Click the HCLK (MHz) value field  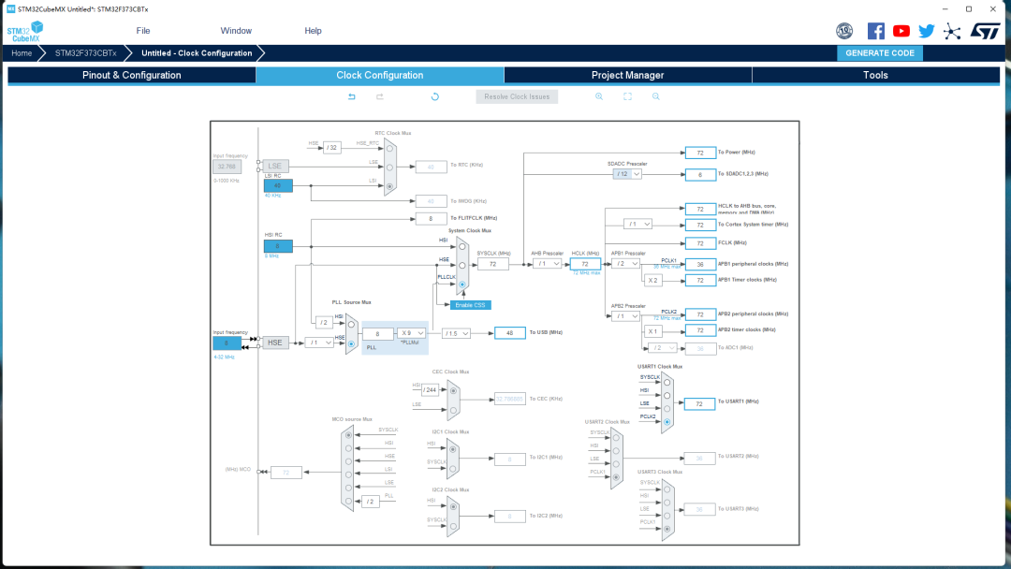click(585, 264)
